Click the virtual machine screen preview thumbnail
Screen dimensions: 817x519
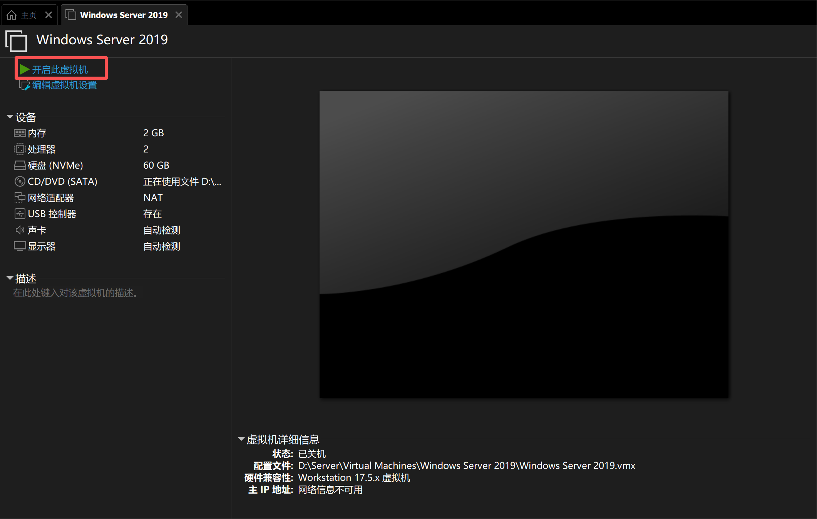tap(524, 244)
